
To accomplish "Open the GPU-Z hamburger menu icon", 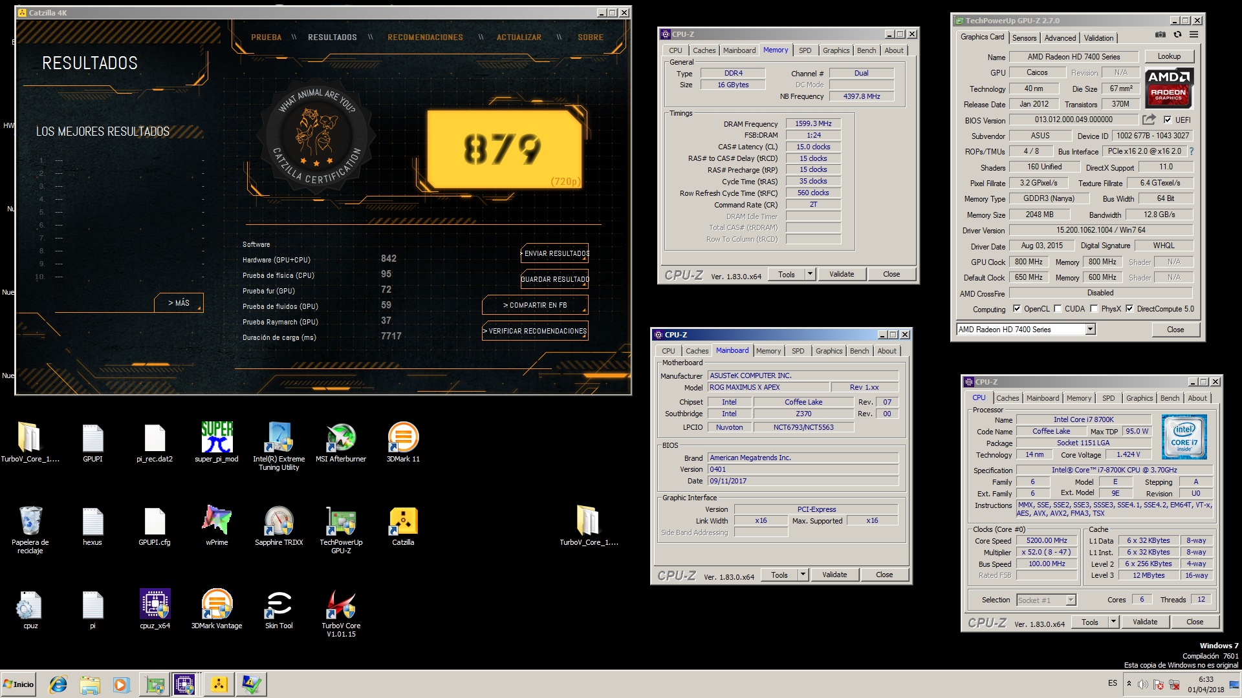I will click(x=1194, y=35).
